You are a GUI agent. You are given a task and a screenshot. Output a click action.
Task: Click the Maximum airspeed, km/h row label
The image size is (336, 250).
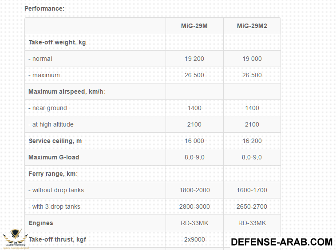(x=67, y=91)
